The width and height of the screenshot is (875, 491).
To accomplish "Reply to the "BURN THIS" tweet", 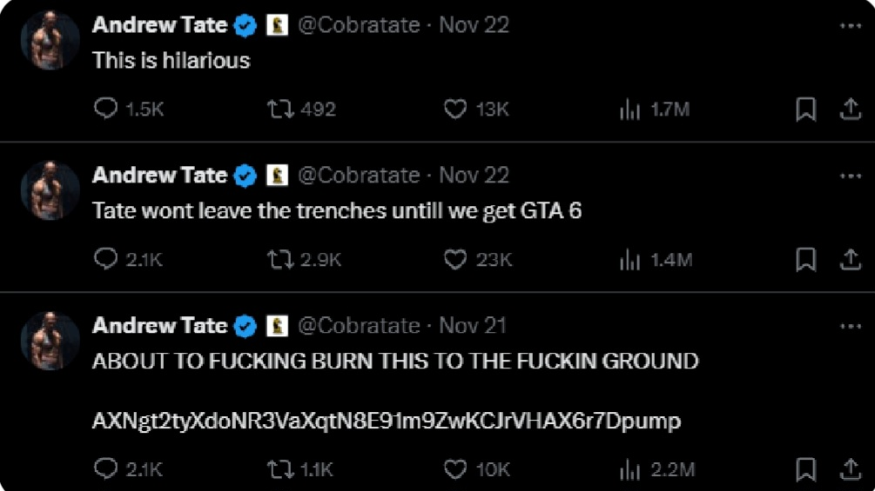I will 106,469.
